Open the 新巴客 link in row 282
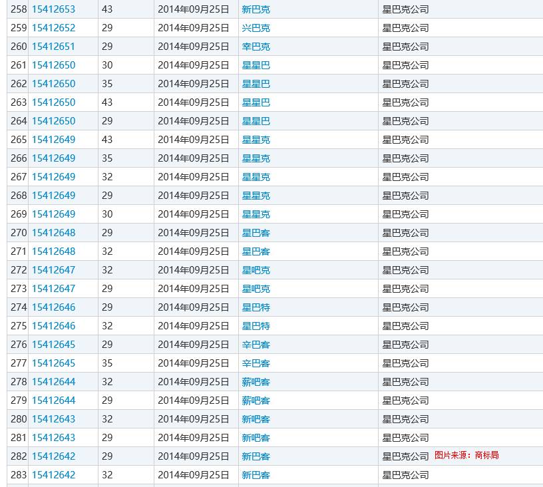Viewport: 543px width, 487px height. (x=256, y=456)
